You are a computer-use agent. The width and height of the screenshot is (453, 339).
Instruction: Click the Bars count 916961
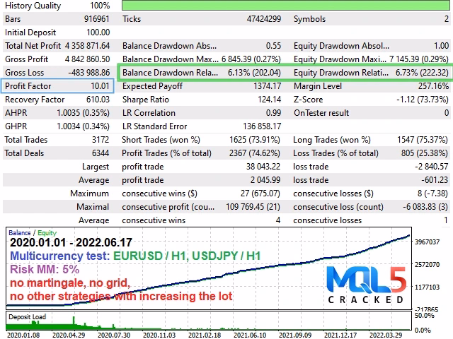(x=96, y=19)
